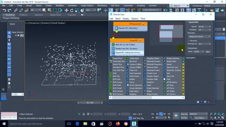Image resolution: width=226 pixels, height=127 pixels.
Task: Toggle the Event 001 lightbulb on/off
Action: 140,41
